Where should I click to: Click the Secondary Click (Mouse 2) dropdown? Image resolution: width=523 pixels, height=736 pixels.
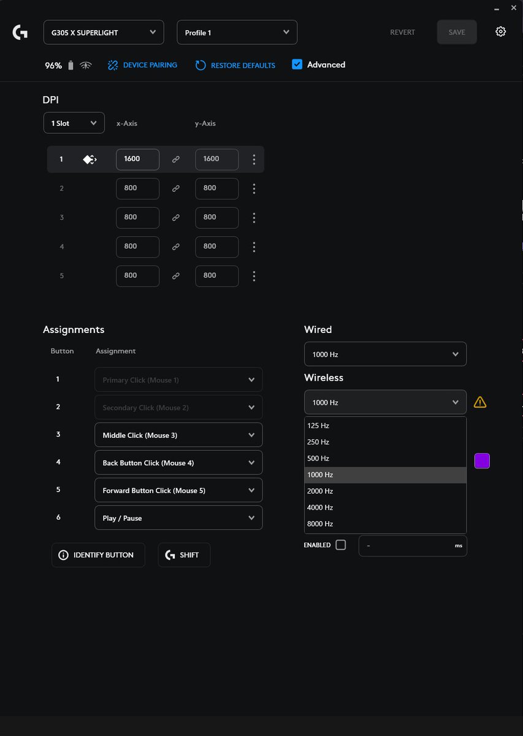coord(178,407)
